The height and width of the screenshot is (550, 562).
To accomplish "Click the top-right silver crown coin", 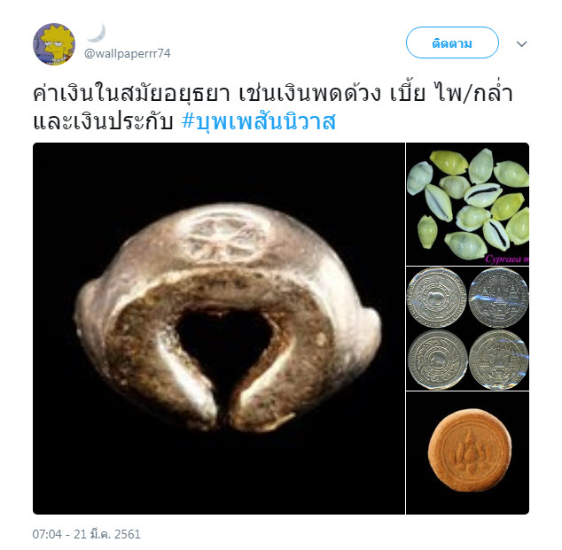I will coord(498,298).
